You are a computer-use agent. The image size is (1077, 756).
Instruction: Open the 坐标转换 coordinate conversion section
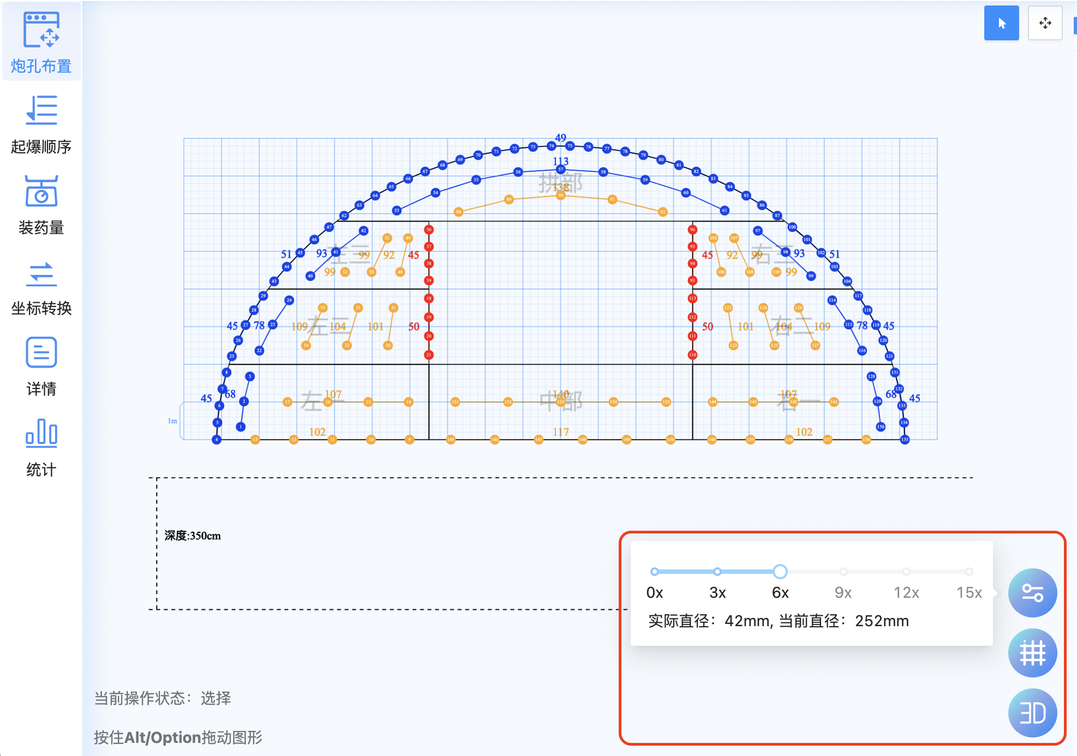(41, 288)
